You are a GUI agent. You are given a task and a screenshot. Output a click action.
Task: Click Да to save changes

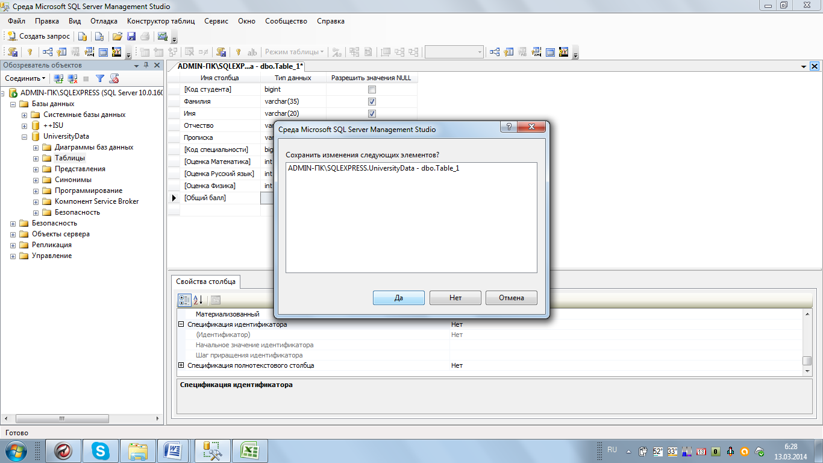399,298
